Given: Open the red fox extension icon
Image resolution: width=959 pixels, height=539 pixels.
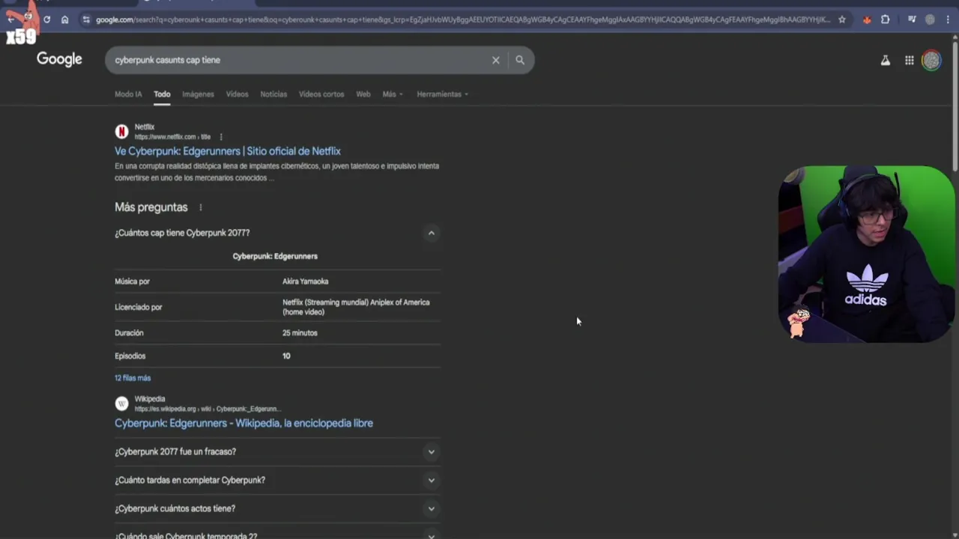Looking at the screenshot, I should point(867,19).
